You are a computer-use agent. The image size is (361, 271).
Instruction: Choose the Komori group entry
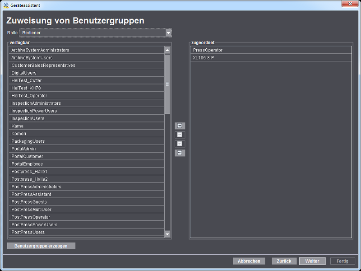point(86,134)
